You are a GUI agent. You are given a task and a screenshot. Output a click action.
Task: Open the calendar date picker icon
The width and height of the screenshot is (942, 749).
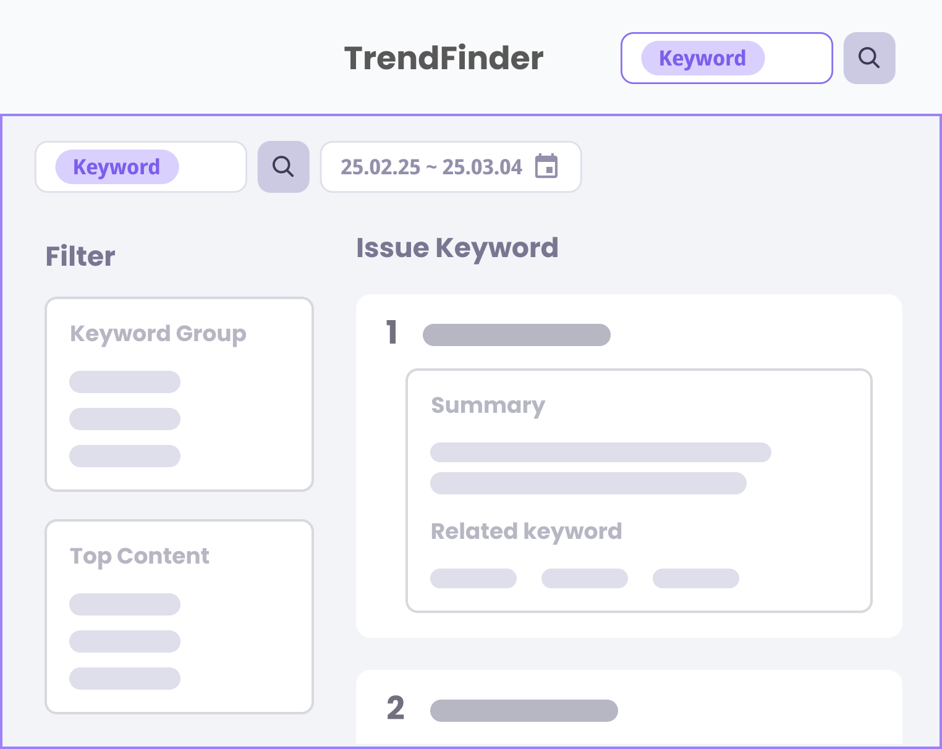[546, 166]
